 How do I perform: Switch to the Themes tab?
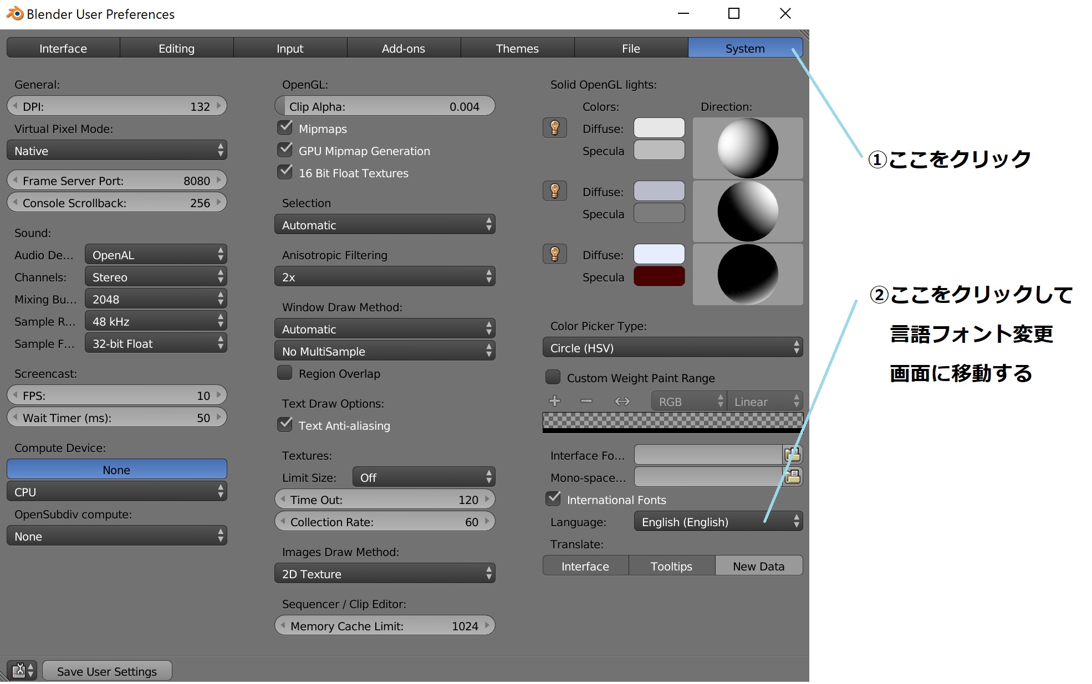point(518,48)
